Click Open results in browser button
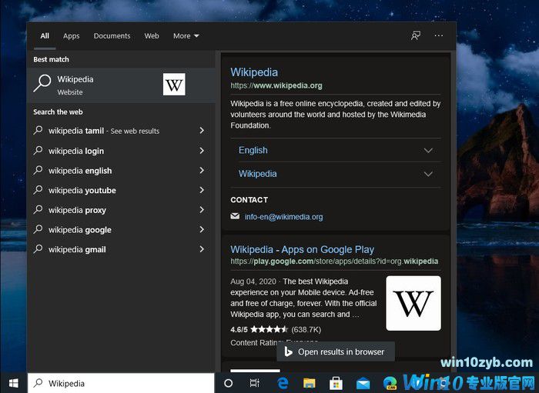 336,351
